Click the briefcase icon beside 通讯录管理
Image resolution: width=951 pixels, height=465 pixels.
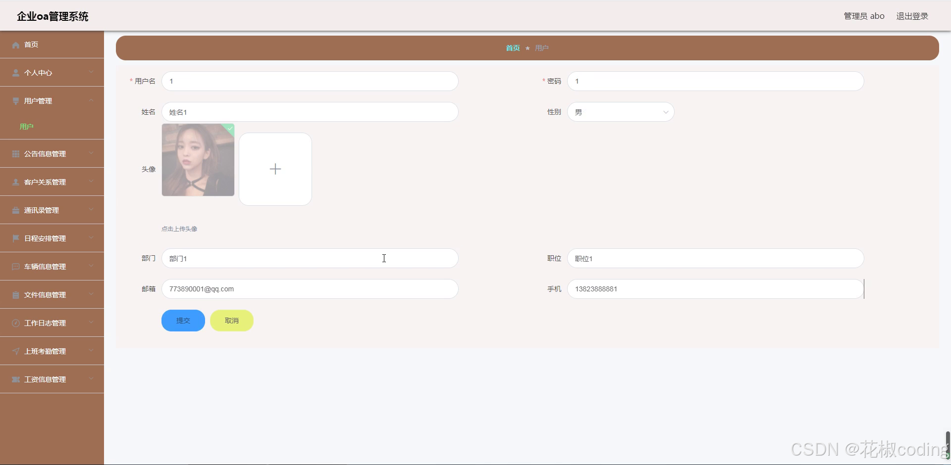(x=16, y=211)
